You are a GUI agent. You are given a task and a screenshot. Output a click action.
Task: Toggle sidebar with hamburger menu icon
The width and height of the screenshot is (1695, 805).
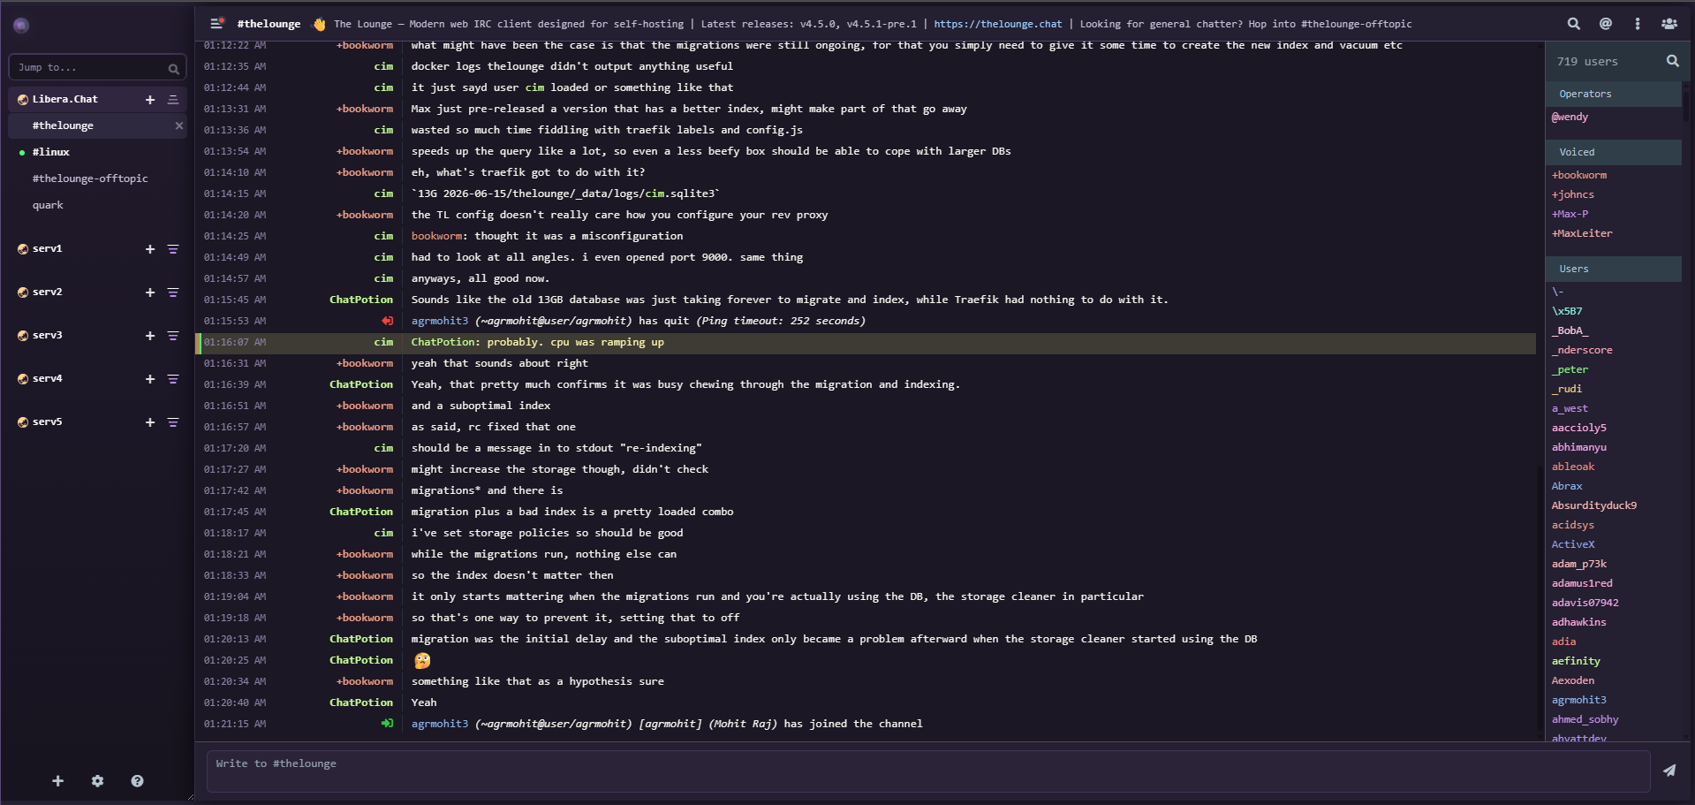pyautogui.click(x=216, y=24)
